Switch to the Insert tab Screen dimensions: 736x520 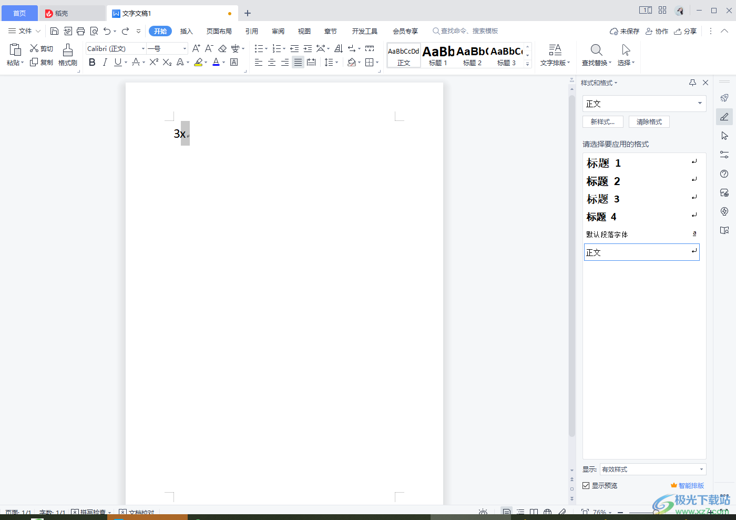(187, 31)
